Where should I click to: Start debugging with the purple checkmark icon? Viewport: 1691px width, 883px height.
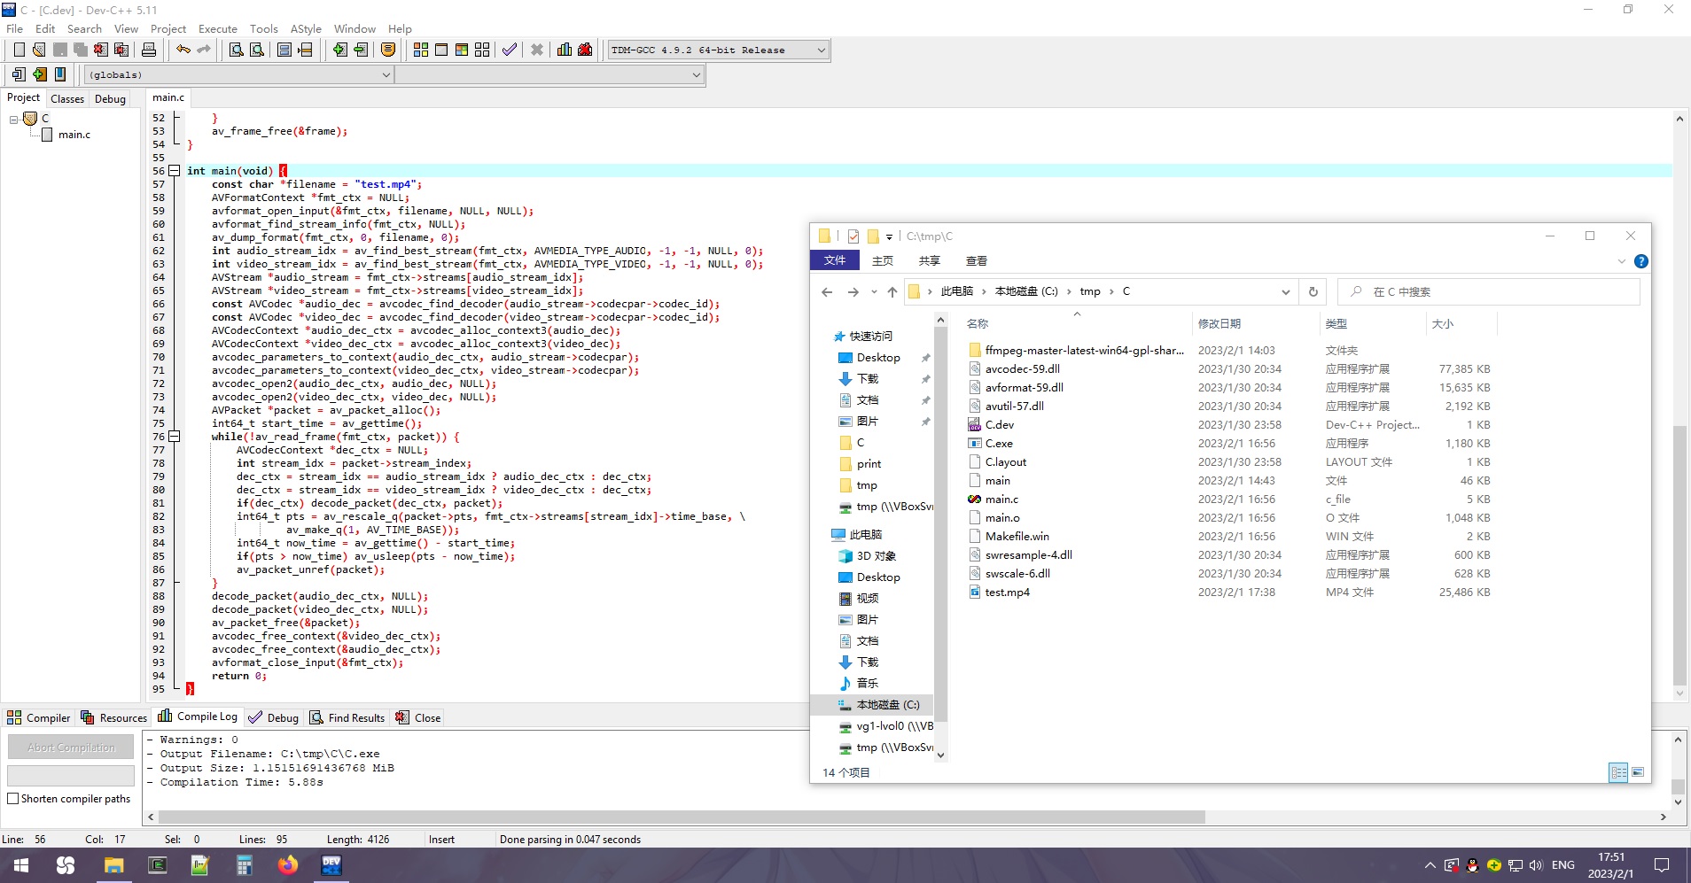(x=510, y=50)
